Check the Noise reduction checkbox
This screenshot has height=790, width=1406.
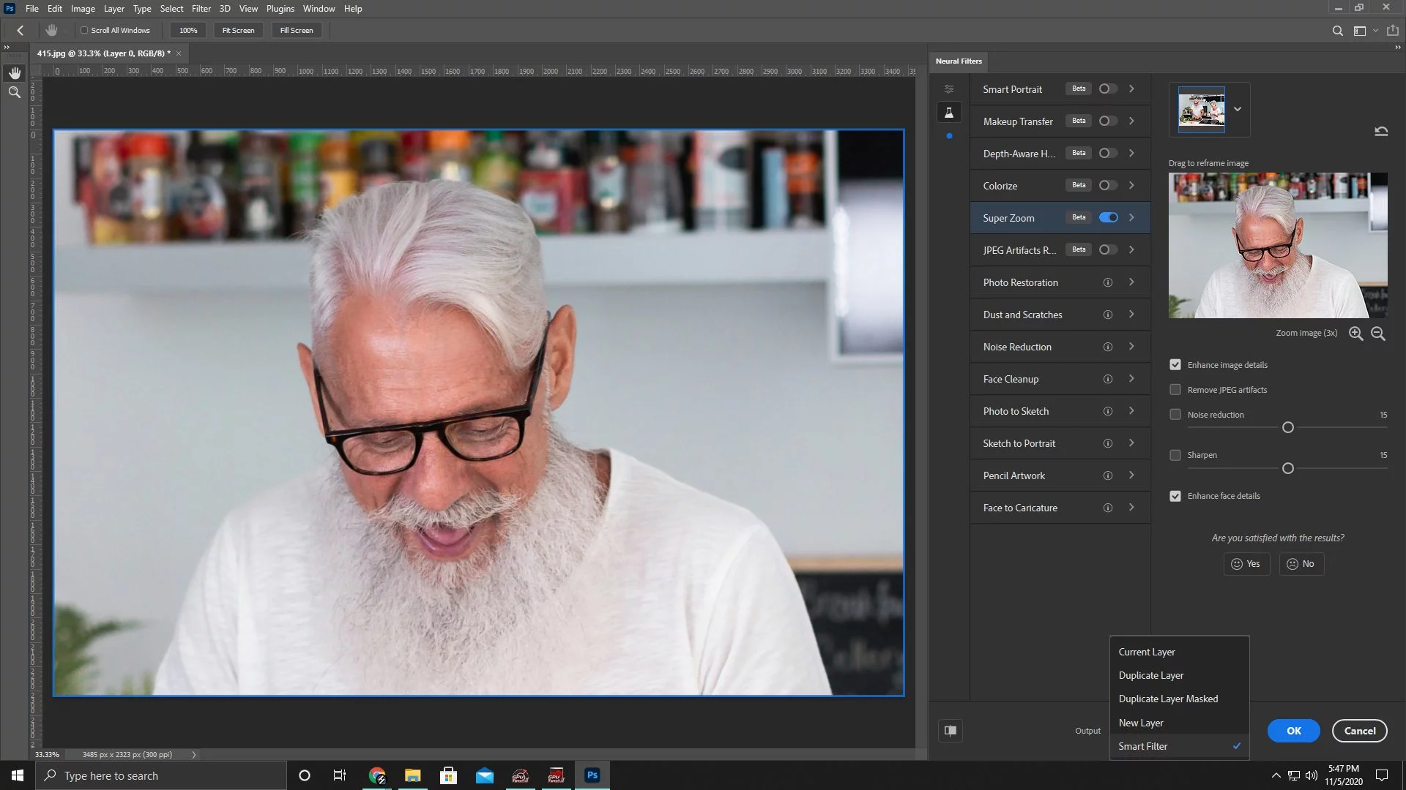coord(1175,415)
